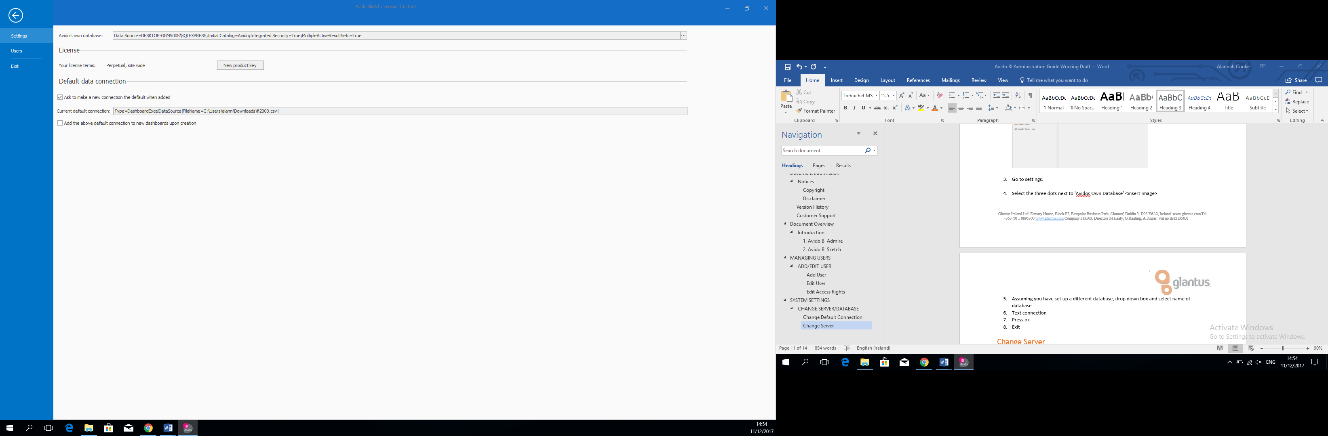Apply superscript formatting

(x=894, y=108)
